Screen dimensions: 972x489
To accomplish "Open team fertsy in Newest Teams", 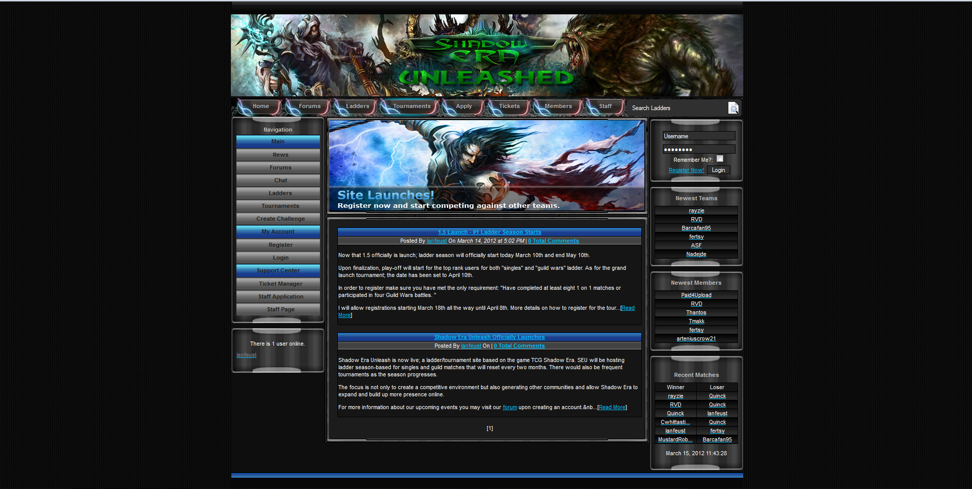I will [696, 237].
